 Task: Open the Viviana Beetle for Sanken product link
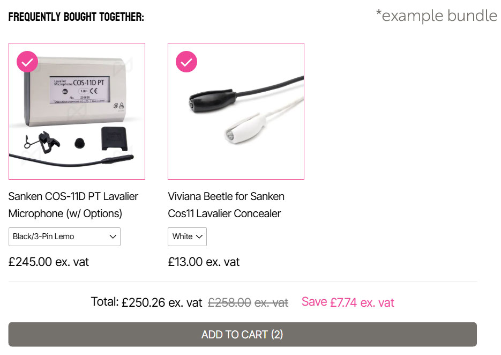[226, 205]
